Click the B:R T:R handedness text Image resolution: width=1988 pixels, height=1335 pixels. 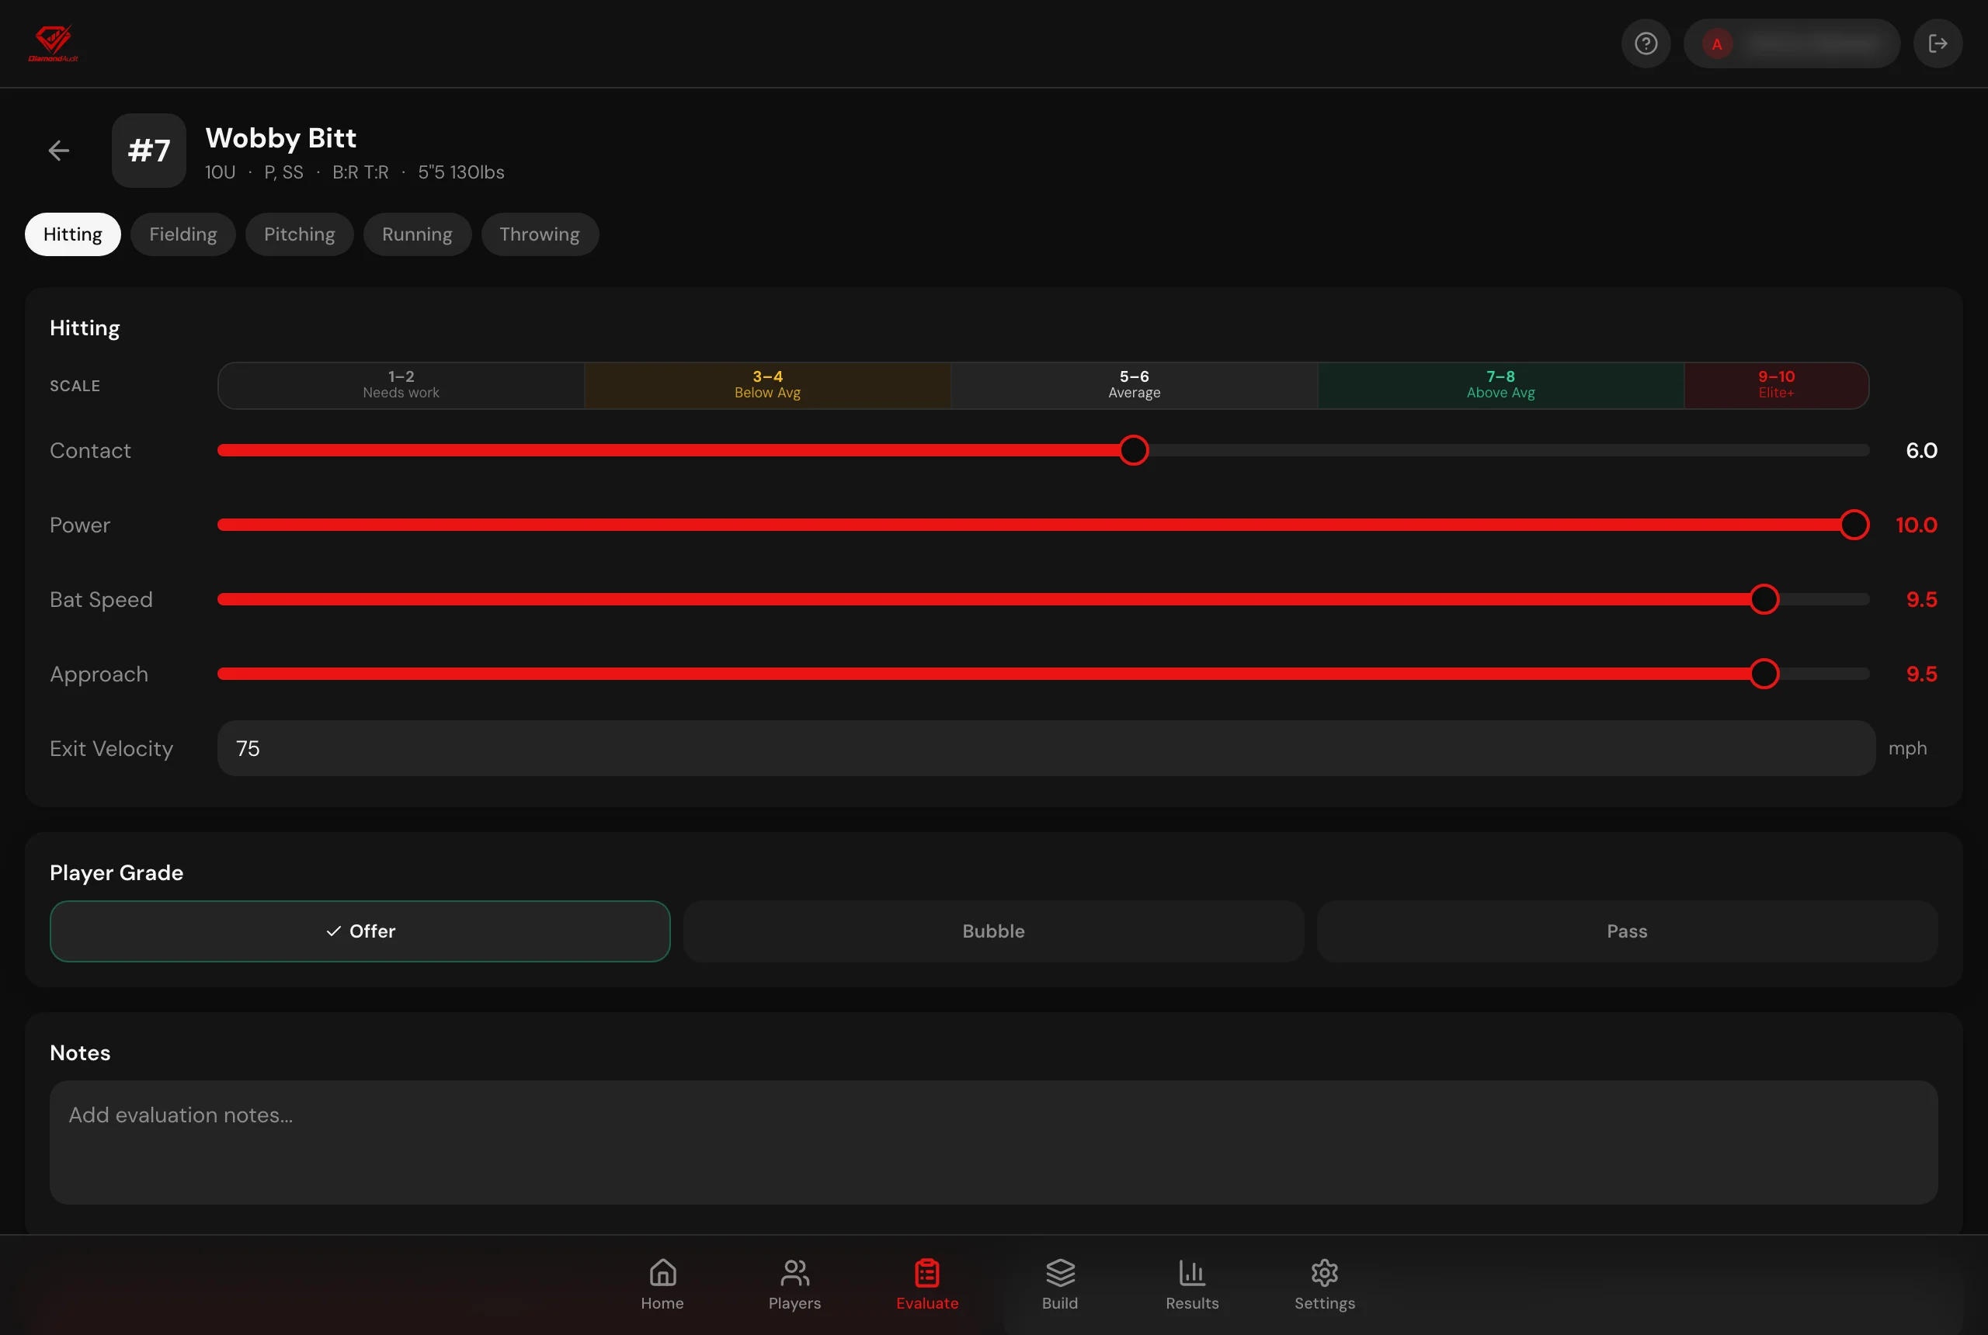click(x=360, y=172)
